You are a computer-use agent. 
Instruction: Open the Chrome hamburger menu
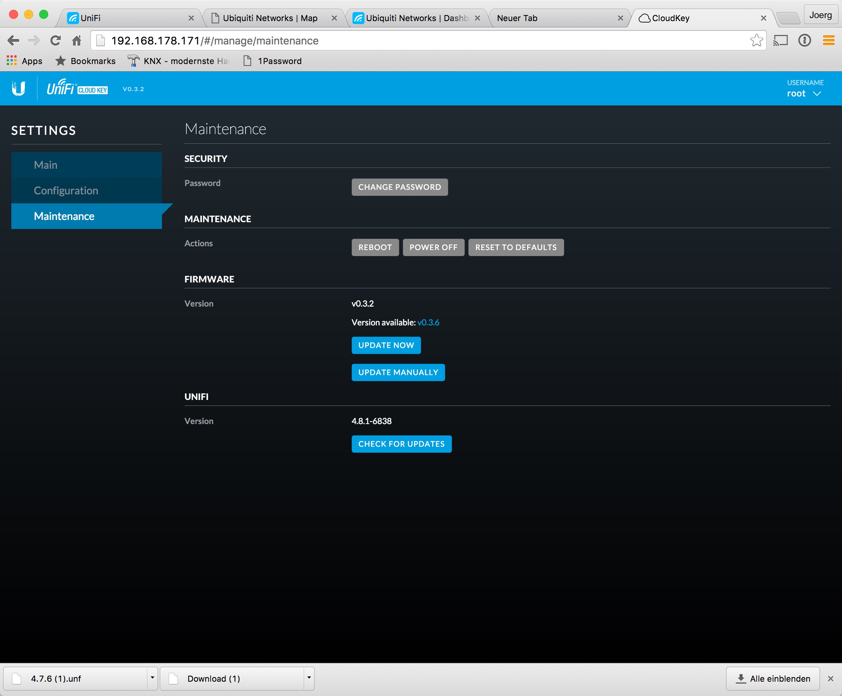829,40
